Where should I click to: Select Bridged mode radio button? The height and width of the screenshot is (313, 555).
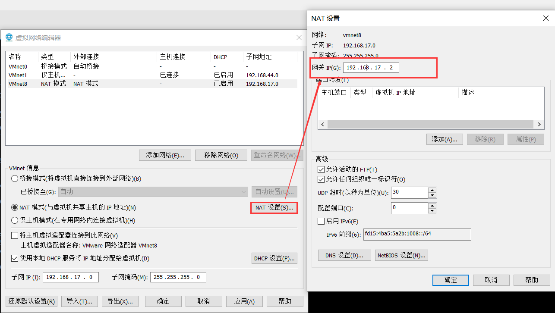coord(15,178)
